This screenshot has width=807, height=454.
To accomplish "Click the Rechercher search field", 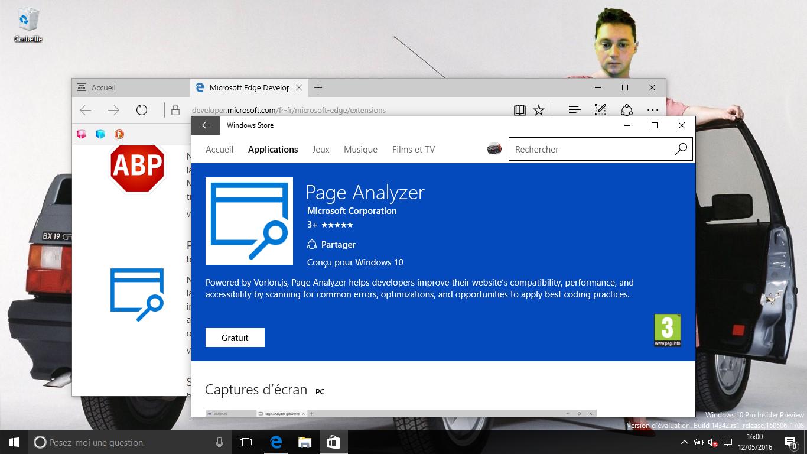I will 591,150.
